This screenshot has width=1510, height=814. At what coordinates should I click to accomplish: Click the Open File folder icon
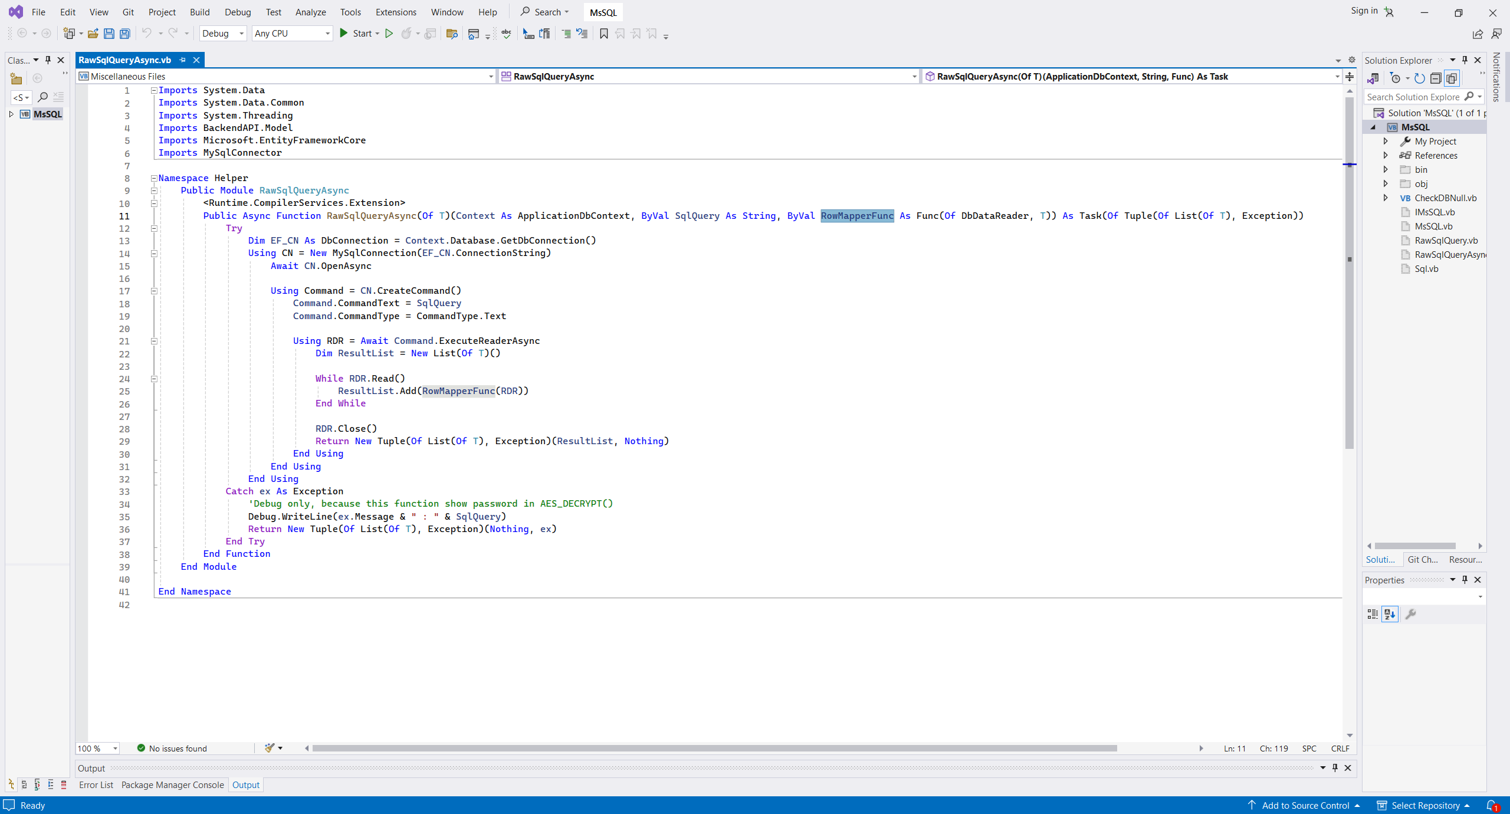pos(93,34)
